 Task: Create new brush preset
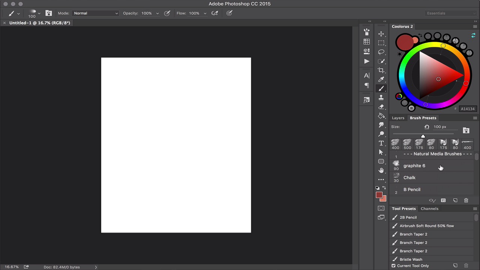click(x=455, y=200)
